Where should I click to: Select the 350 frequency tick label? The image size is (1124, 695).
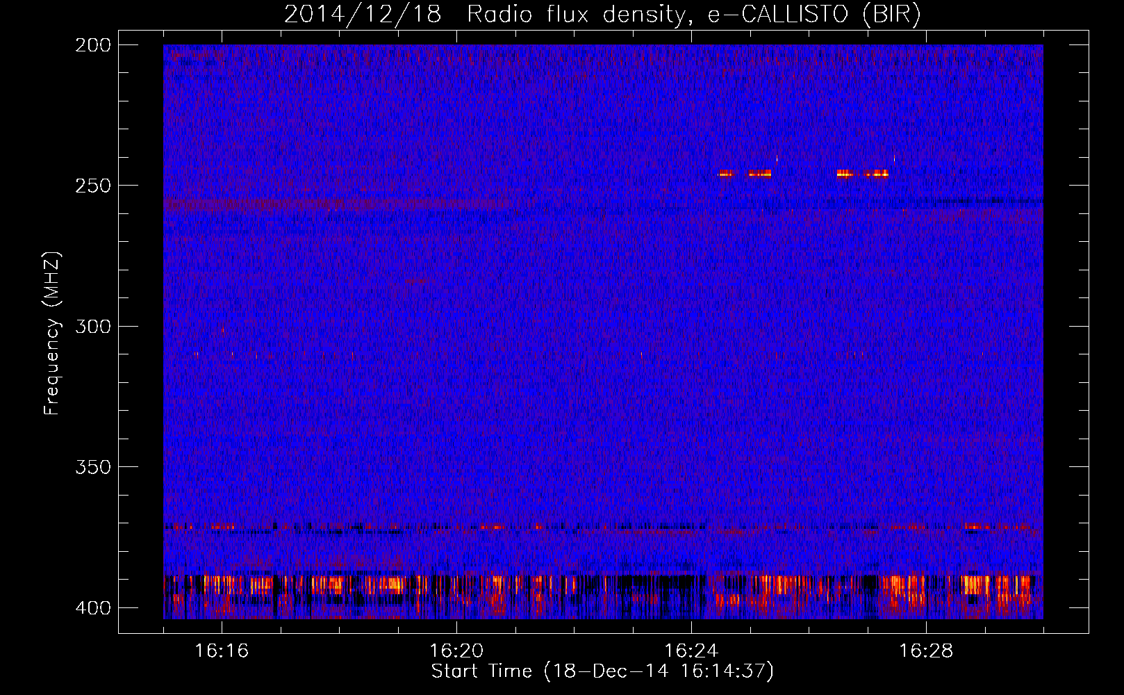pyautogui.click(x=93, y=467)
